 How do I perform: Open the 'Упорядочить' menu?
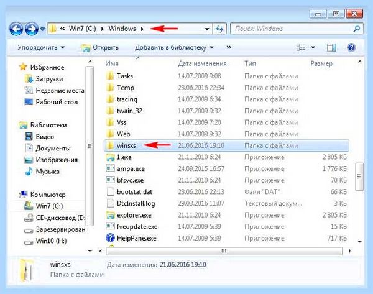41,48
